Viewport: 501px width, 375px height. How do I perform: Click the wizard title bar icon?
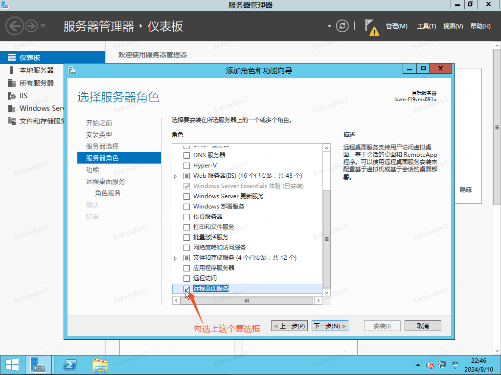tap(72, 70)
